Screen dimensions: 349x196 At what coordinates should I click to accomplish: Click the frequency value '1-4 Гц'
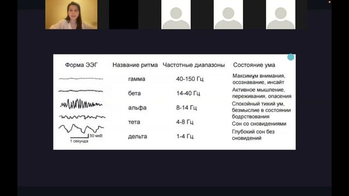point(185,136)
